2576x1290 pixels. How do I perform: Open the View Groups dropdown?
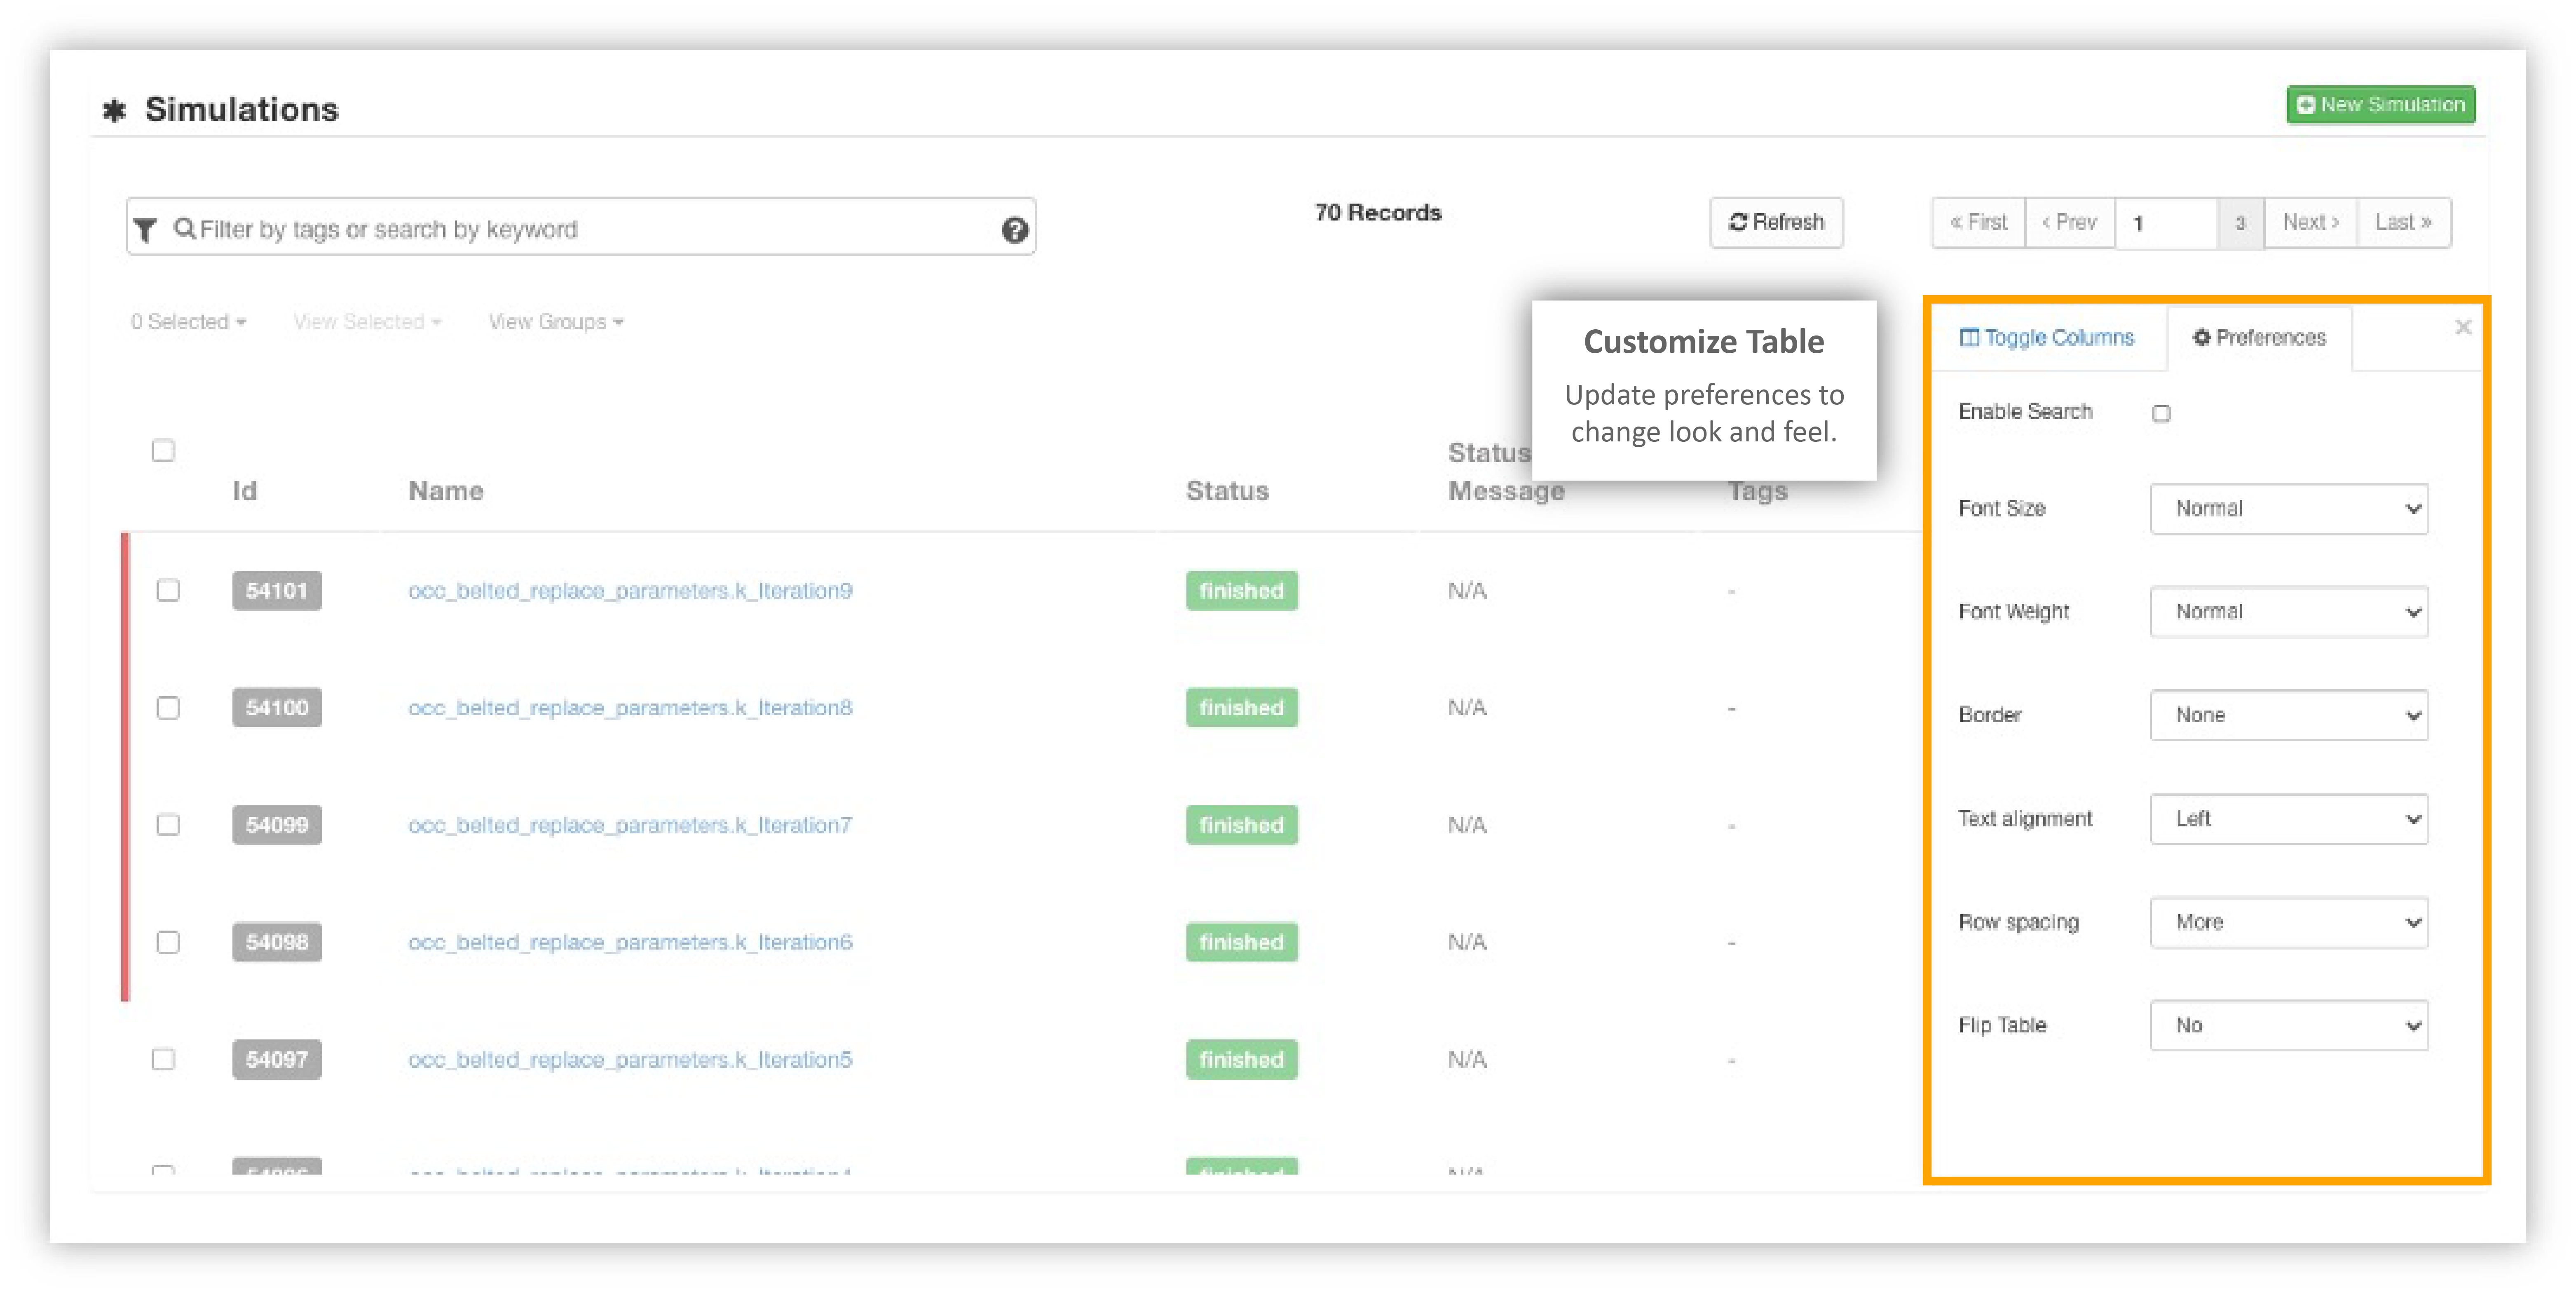[x=555, y=322]
